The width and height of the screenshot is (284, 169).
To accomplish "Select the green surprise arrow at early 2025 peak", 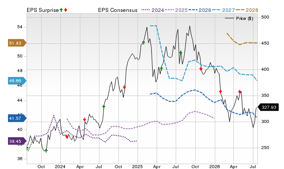I will (x=143, y=42).
